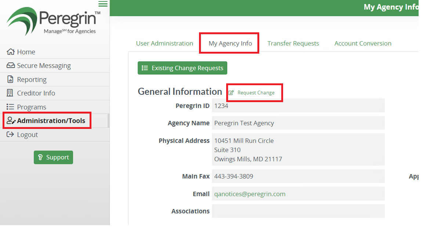Click the hamburger menu icon

coord(103,4)
